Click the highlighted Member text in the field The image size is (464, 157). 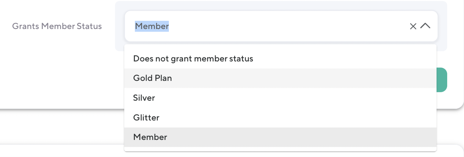(152, 26)
